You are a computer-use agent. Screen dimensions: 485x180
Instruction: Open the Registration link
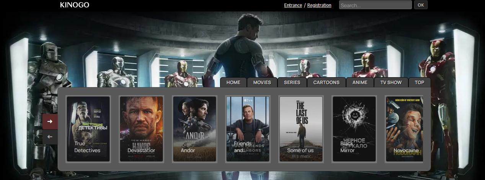(x=319, y=5)
